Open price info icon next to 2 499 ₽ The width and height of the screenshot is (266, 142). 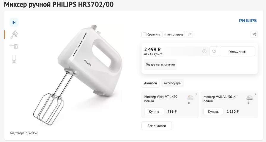coord(204,51)
